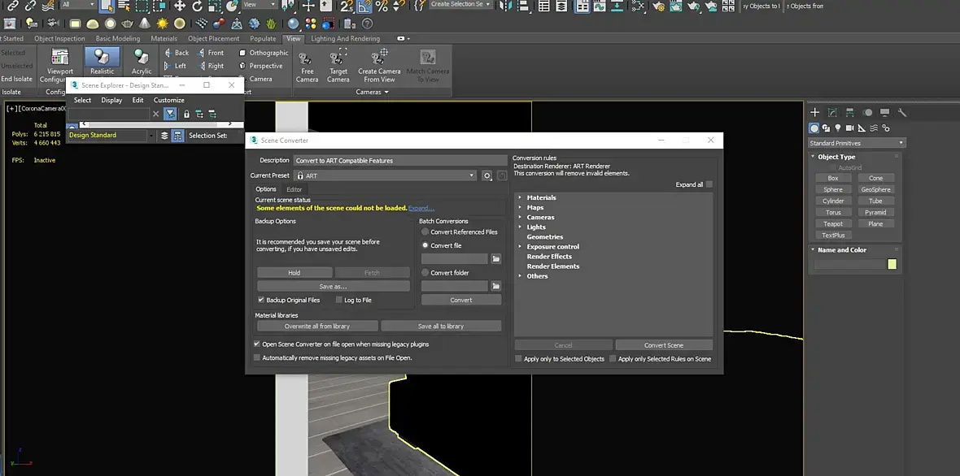This screenshot has width=960, height=476.
Task: Open the Standard Primitives dropdown
Action: pyautogui.click(x=857, y=143)
